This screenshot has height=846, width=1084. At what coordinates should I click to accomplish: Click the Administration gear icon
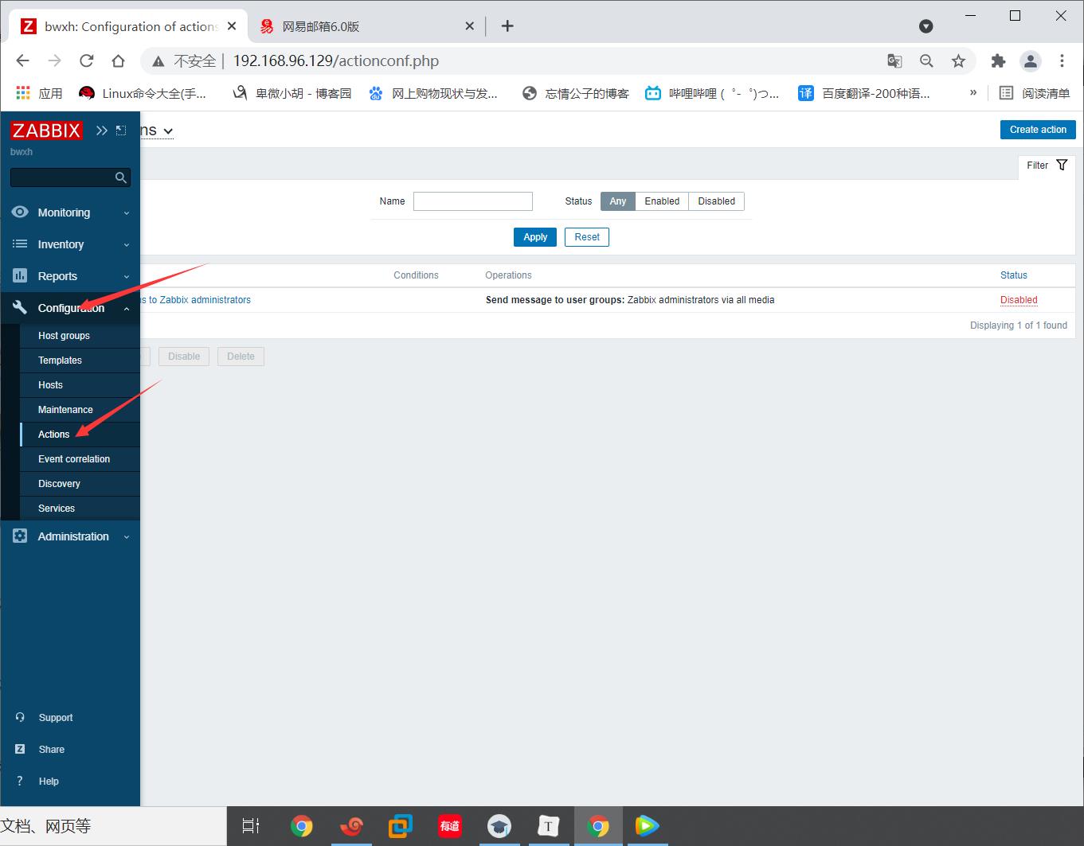pos(20,536)
